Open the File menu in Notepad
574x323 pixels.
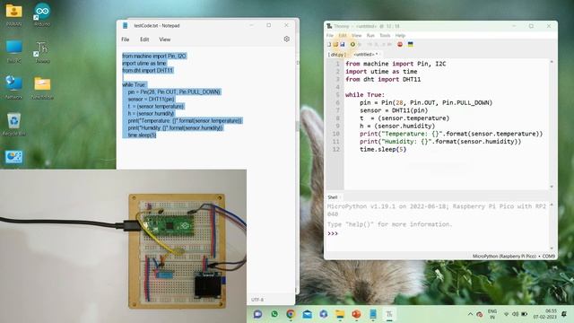click(126, 39)
